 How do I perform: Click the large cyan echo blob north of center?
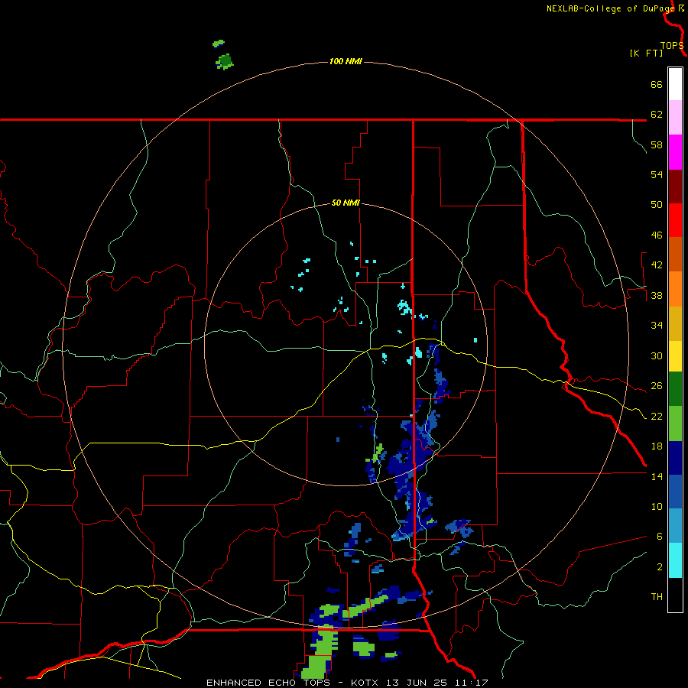tap(404, 307)
